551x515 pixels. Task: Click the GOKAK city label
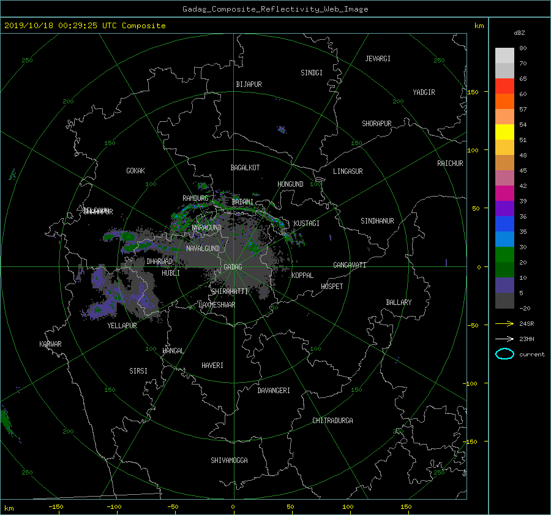[x=135, y=171]
